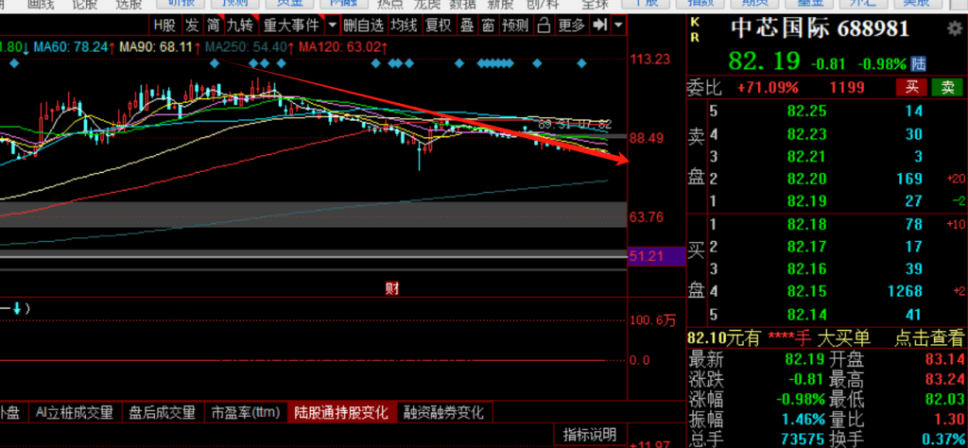Viewport: 968px width, 448px height.
Task: Click the 窗 window icon
Action: click(x=488, y=26)
